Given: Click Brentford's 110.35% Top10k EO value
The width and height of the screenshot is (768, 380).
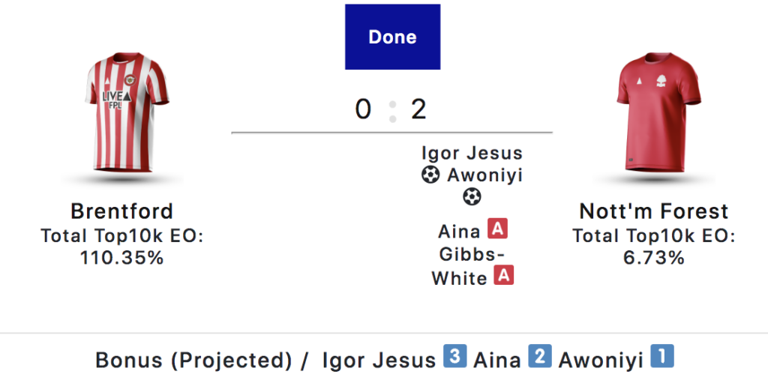Looking at the screenshot, I should point(121,259).
